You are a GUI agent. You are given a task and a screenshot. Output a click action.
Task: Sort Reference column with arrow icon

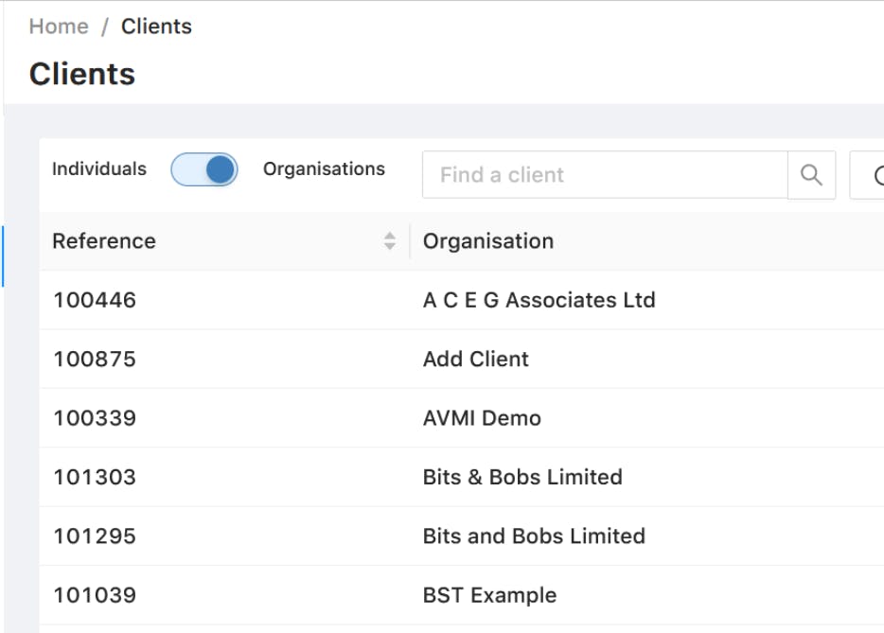[390, 240]
